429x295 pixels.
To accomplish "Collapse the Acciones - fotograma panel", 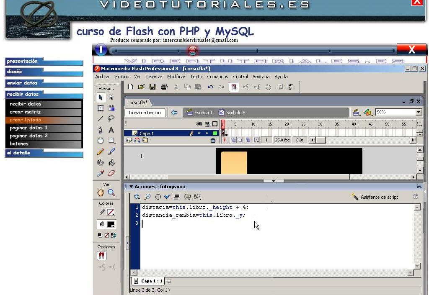I will [x=131, y=186].
